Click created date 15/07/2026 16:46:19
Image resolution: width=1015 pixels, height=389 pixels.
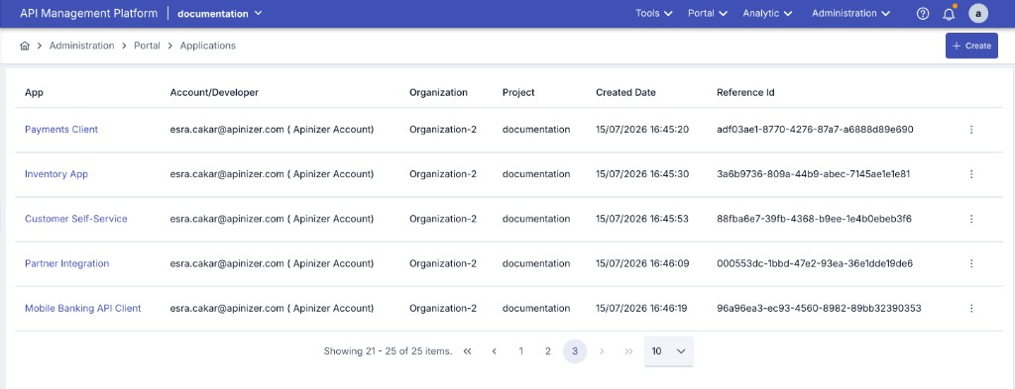point(642,308)
